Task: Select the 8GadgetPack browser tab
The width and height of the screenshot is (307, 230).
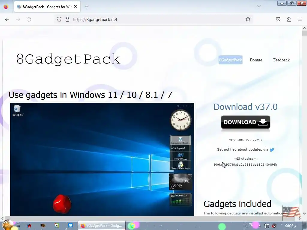Action: click(47, 7)
